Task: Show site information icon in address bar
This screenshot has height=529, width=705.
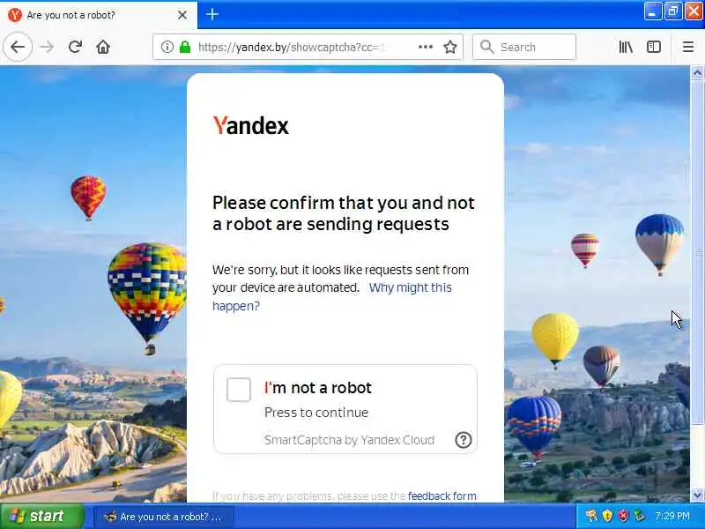Action: click(167, 47)
